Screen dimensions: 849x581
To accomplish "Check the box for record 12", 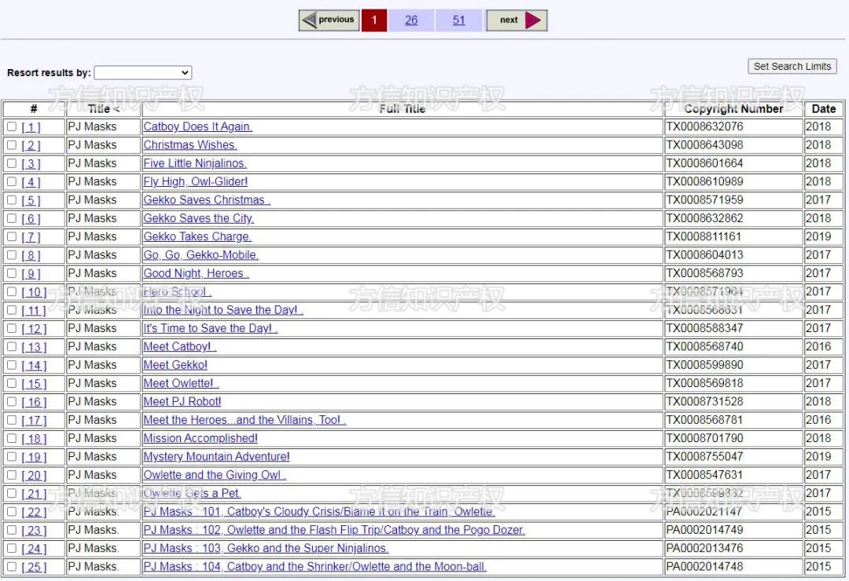I will 11,328.
